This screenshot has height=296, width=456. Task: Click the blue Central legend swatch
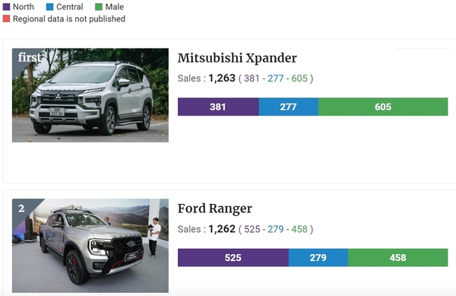coord(49,7)
